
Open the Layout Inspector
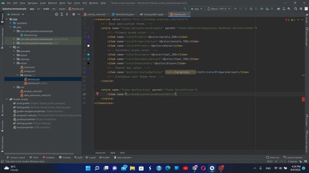coord(293,158)
